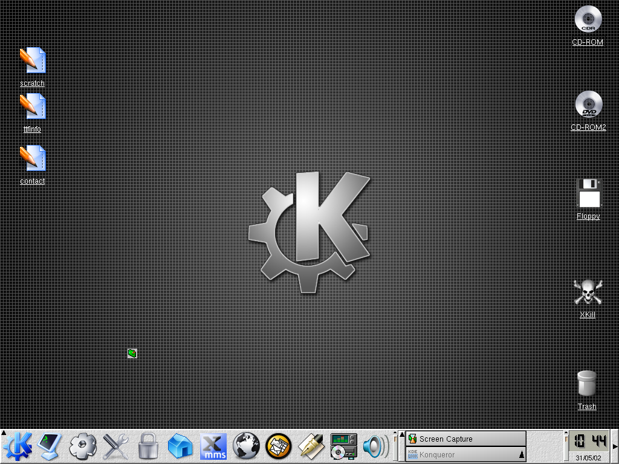Viewport: 619px width, 464px height.
Task: Lock the screen using the padlock icon
Action: pyautogui.click(x=149, y=446)
